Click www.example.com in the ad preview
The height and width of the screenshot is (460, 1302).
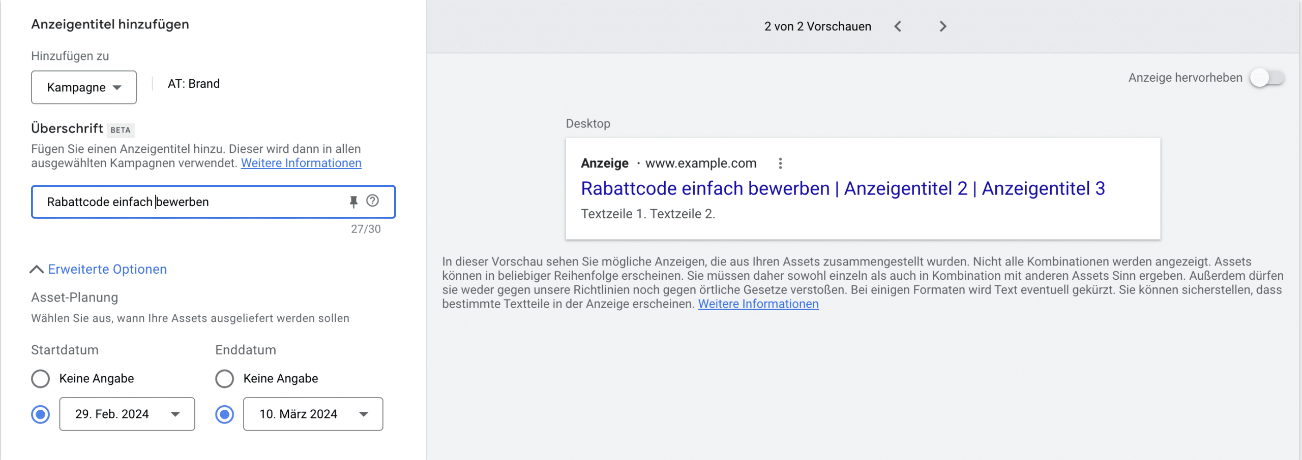click(x=700, y=163)
